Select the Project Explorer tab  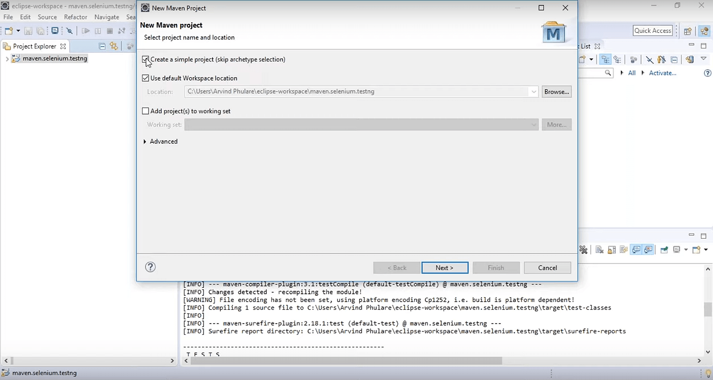[35, 46]
